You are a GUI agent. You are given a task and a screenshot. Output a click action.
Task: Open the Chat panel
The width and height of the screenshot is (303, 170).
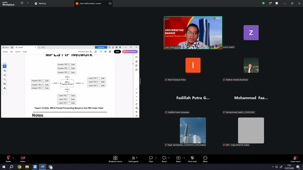pos(151,159)
